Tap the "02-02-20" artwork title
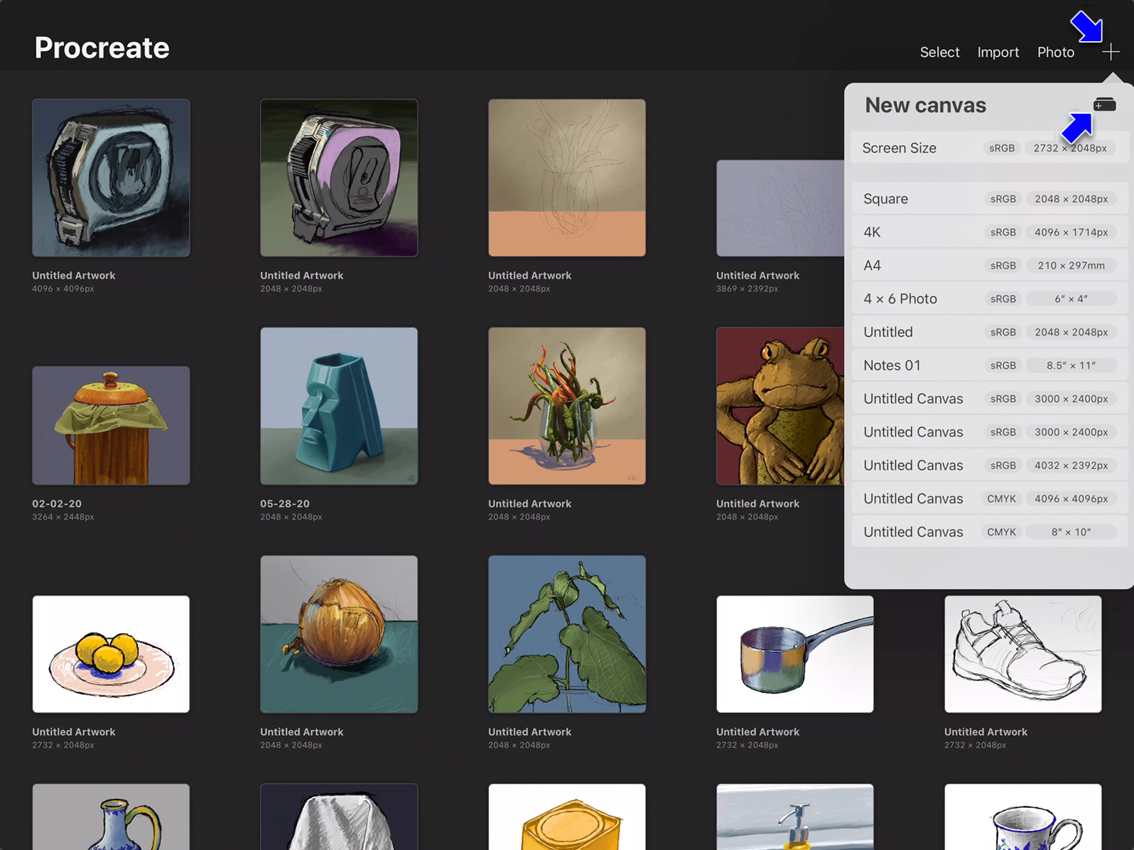 tap(57, 504)
